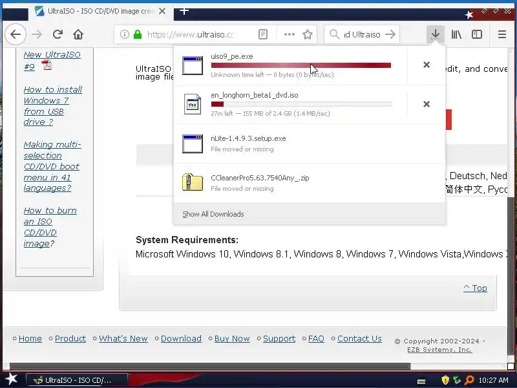Open Making multi-selection CD/DVD boot menu link
Image resolution: width=517 pixels, height=388 pixels.
(52, 166)
